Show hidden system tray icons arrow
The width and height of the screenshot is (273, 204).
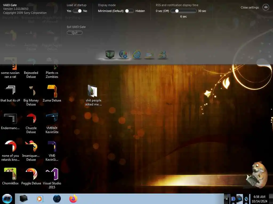click(x=227, y=199)
